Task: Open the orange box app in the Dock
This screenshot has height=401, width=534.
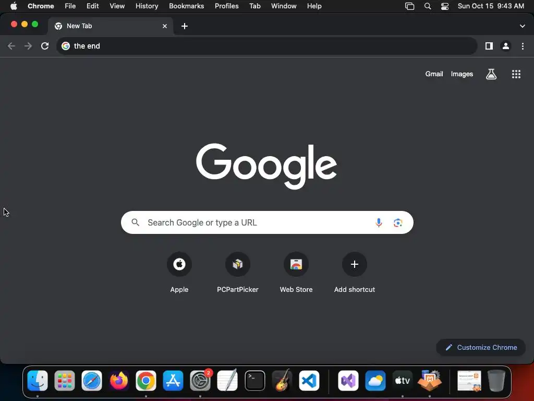Action: 430,381
